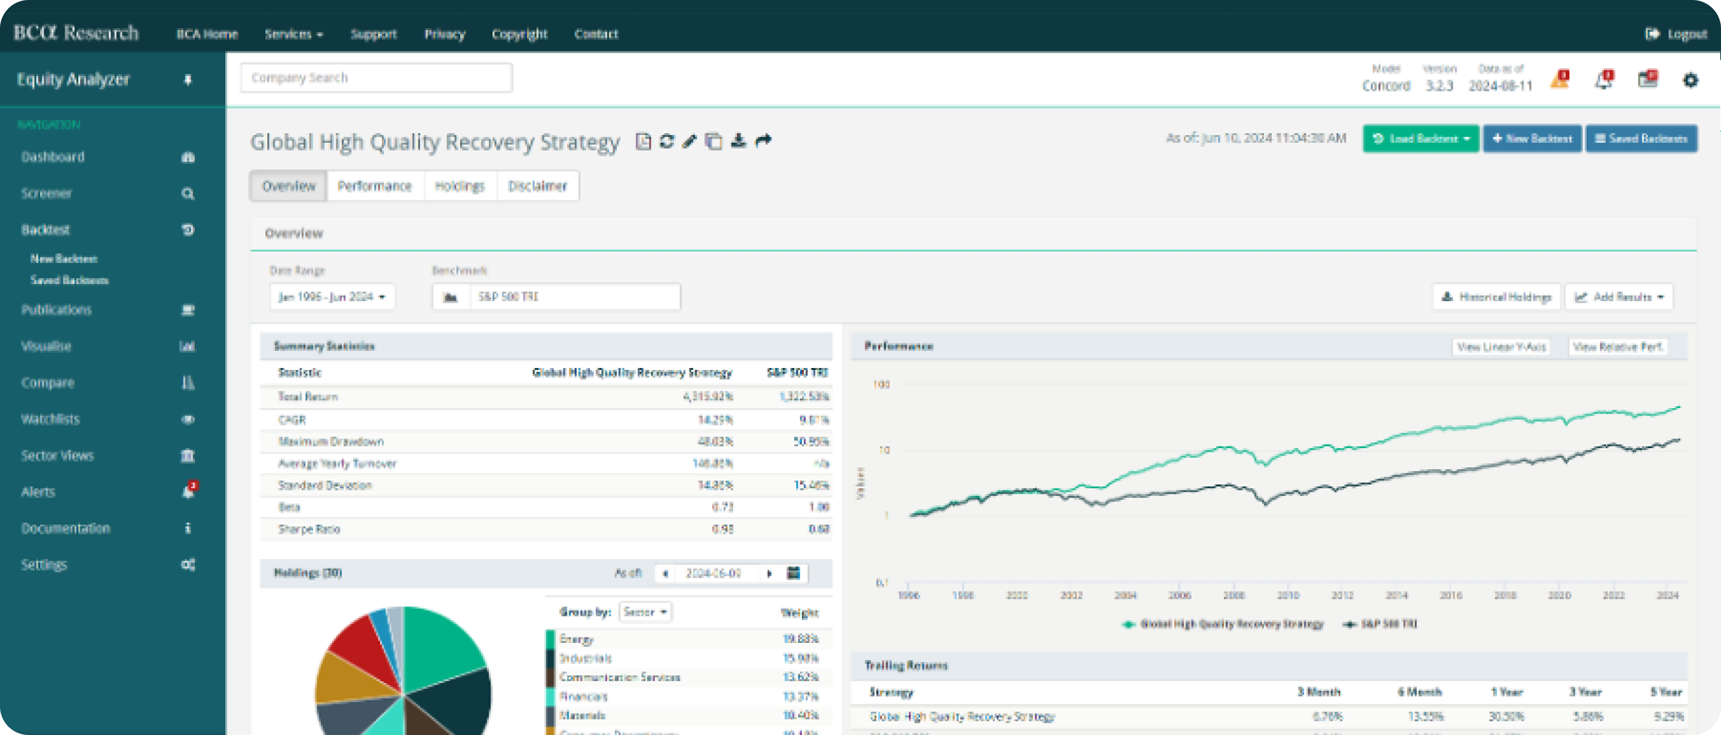Click the orange warning triangle alert badge
Viewport: 1721px width, 735px height.
click(x=1557, y=79)
